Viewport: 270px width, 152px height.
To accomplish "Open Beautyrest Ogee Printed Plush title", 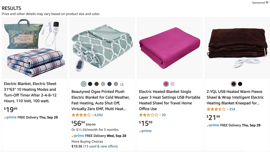I will point(101,100).
